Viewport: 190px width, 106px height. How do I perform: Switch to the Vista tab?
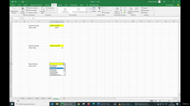(66, 5)
